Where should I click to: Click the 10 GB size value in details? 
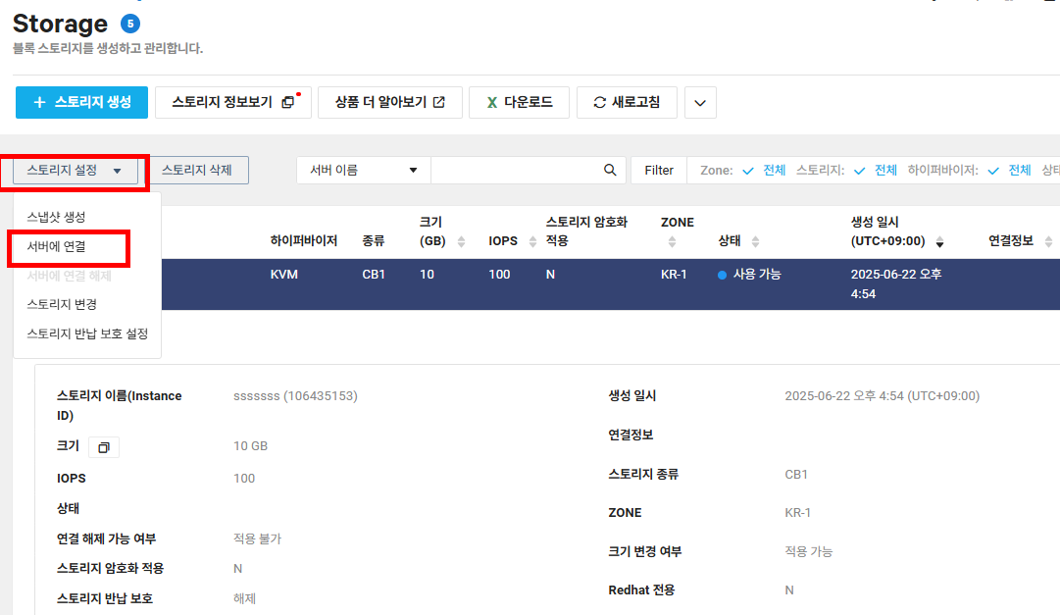251,446
